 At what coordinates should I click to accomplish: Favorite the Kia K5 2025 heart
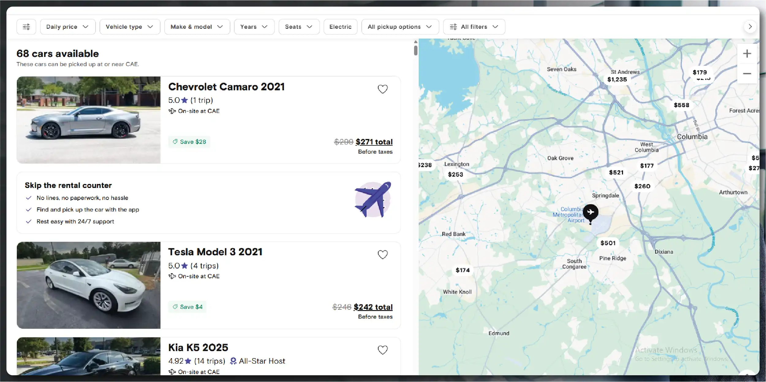point(383,350)
